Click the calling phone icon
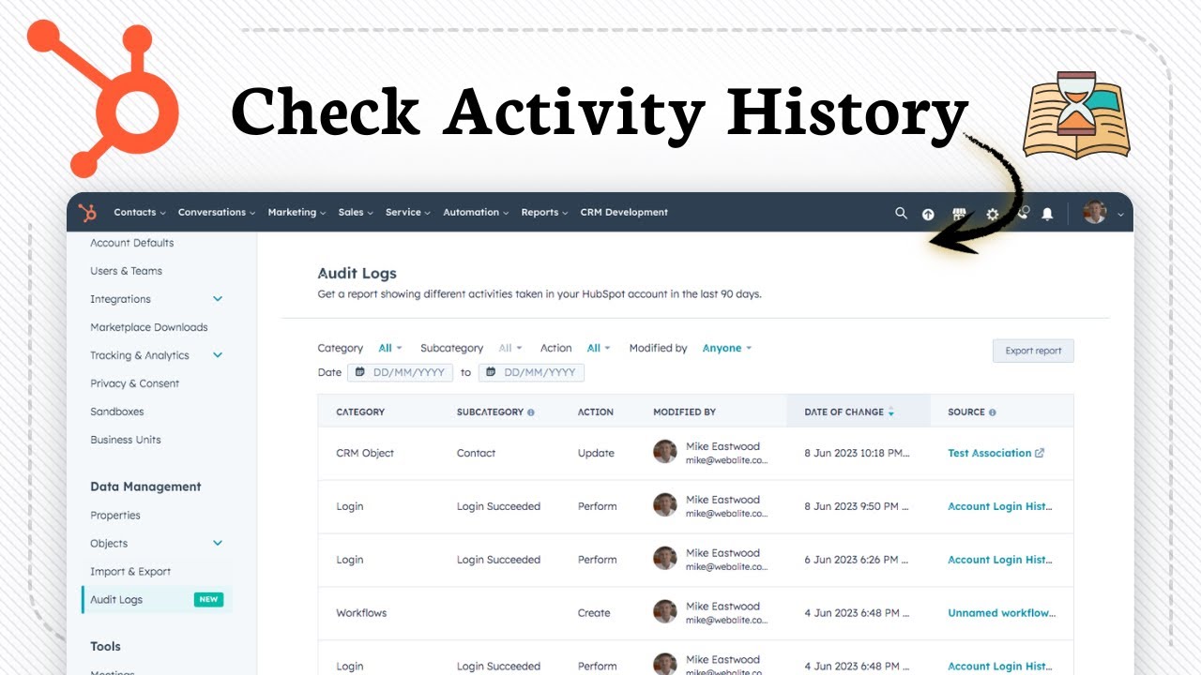 (1023, 213)
